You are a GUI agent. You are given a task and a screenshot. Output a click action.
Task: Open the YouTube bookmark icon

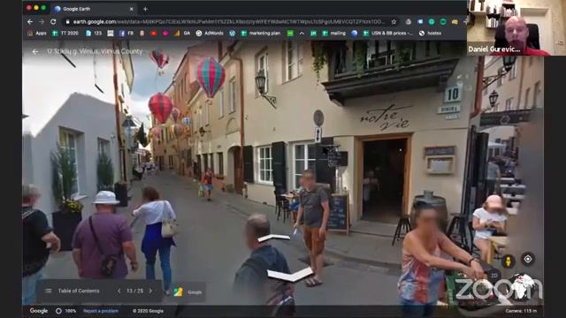153,34
